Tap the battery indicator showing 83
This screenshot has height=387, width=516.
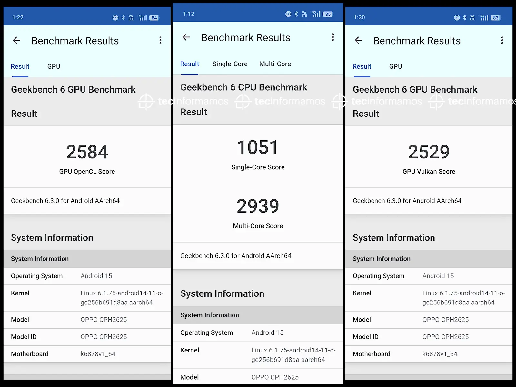click(x=496, y=18)
